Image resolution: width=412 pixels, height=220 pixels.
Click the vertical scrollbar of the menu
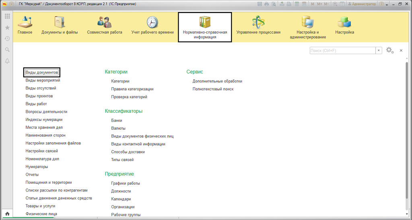pyautogui.click(x=406, y=137)
